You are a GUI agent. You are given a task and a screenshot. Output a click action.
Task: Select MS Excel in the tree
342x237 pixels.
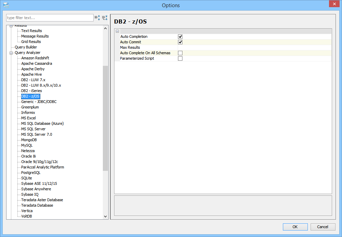pyautogui.click(x=28, y=118)
